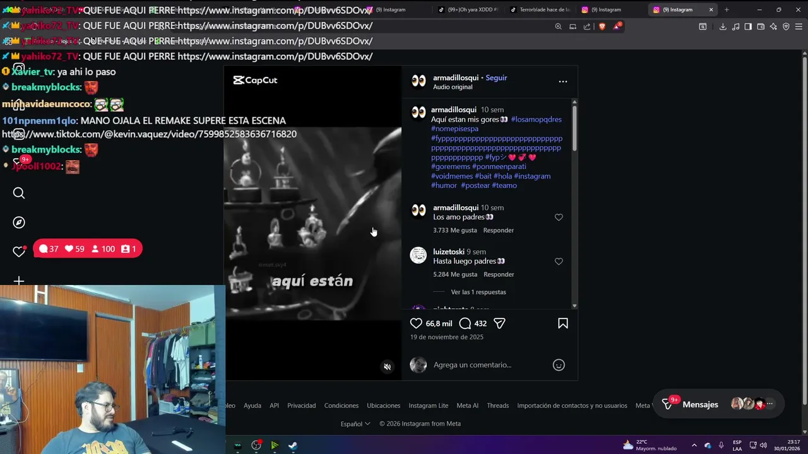The width and height of the screenshot is (808, 454).
Task: Click the browser zoom magnifier icon
Action: coord(558,26)
